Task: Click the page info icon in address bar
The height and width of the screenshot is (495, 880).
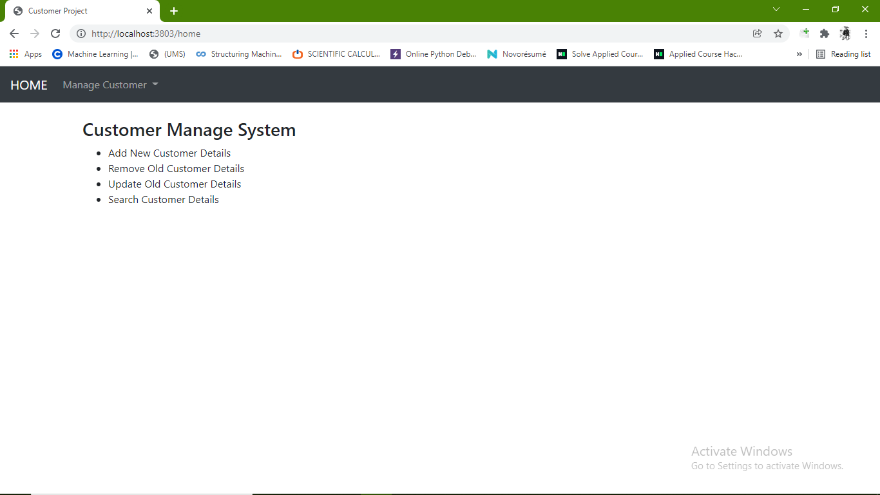Action: [81, 34]
